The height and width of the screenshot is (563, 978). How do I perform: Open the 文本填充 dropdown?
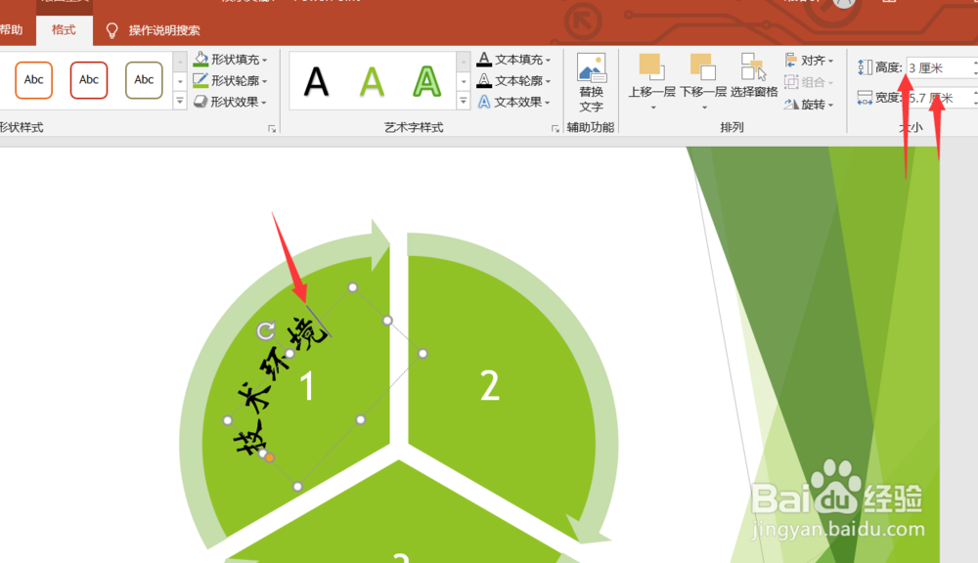(514, 60)
